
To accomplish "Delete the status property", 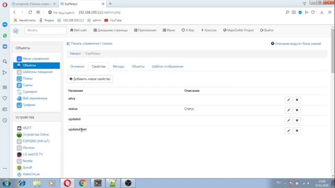I will pyautogui.click(x=297, y=110).
